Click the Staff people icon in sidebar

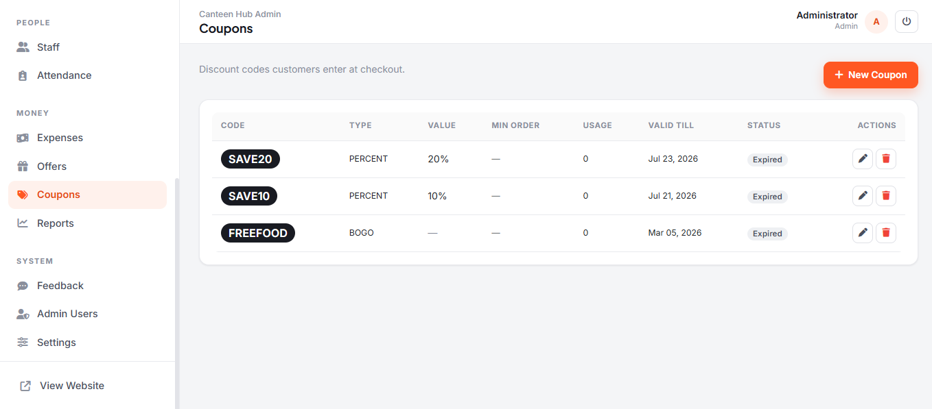23,47
